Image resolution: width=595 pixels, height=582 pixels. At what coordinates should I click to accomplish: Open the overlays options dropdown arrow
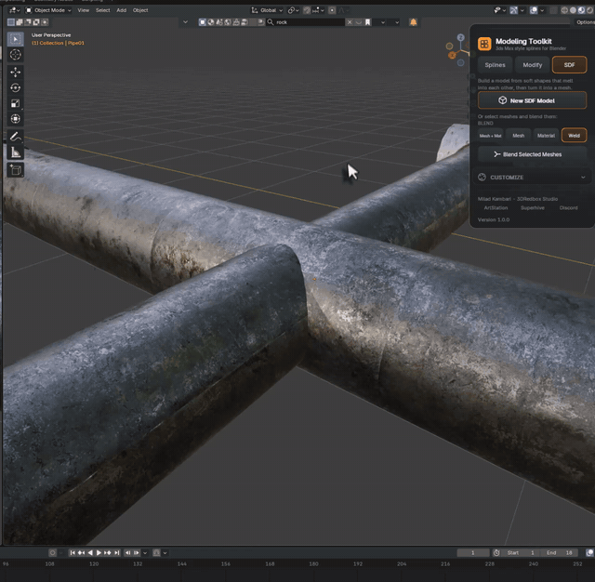(542, 10)
